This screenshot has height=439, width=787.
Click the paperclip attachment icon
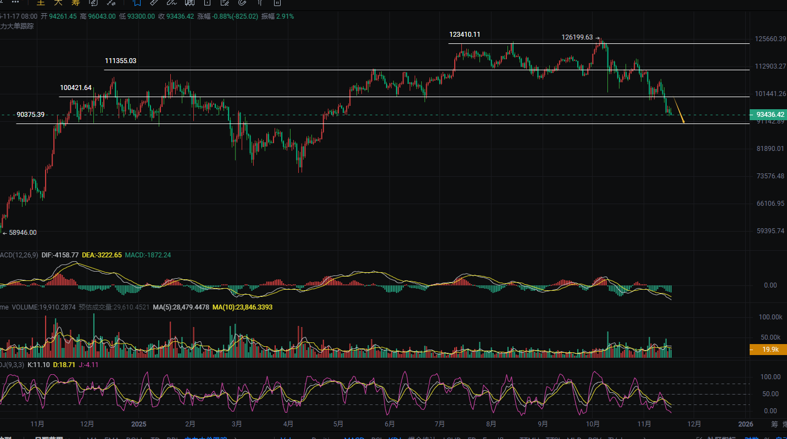(242, 2)
